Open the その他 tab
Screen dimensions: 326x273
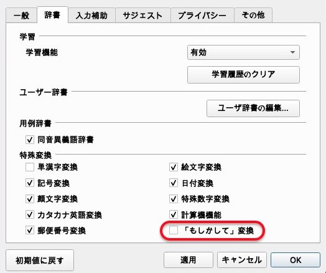click(x=253, y=16)
